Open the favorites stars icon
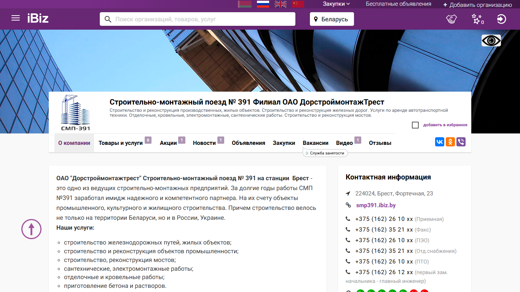This screenshot has height=292, width=520. click(477, 19)
